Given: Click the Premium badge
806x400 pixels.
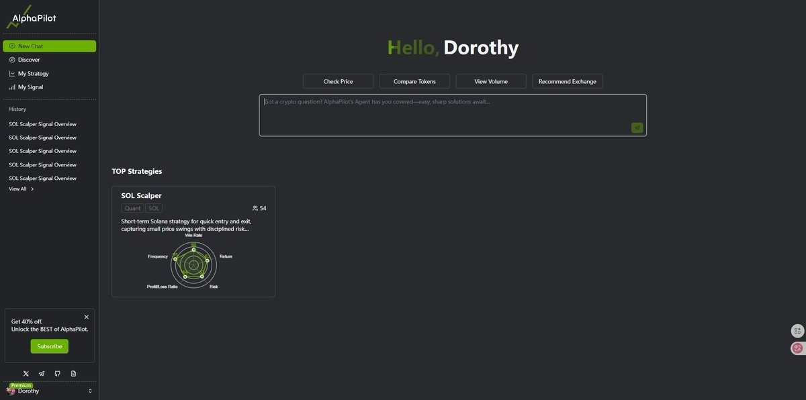Looking at the screenshot, I should (x=21, y=385).
